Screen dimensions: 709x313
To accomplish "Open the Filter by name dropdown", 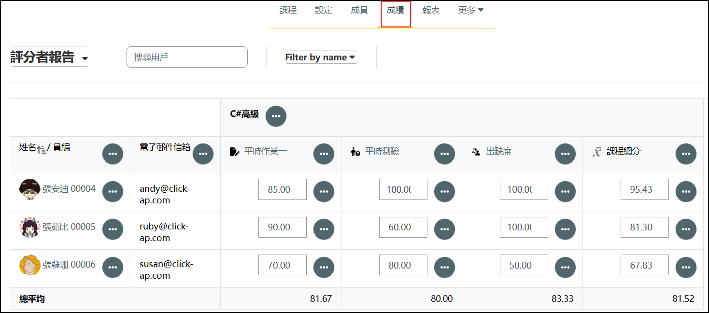I will click(x=321, y=57).
